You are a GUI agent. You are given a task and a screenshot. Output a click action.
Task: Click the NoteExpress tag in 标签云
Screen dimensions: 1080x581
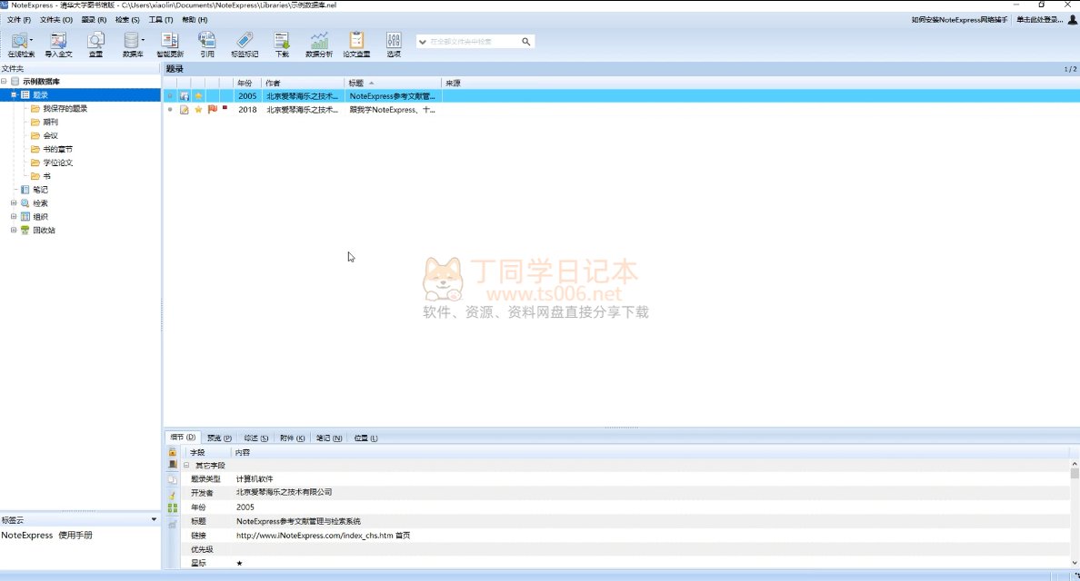click(x=27, y=536)
